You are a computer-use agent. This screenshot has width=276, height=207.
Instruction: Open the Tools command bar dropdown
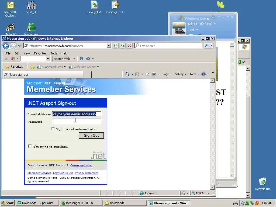point(194,74)
